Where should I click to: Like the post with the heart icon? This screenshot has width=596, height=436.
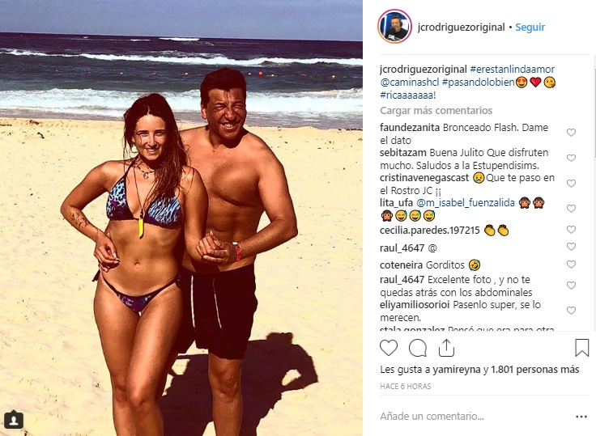point(389,348)
